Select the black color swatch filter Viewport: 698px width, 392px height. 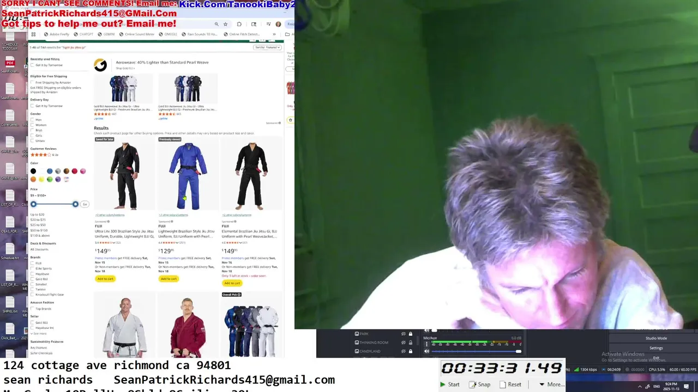click(33, 171)
